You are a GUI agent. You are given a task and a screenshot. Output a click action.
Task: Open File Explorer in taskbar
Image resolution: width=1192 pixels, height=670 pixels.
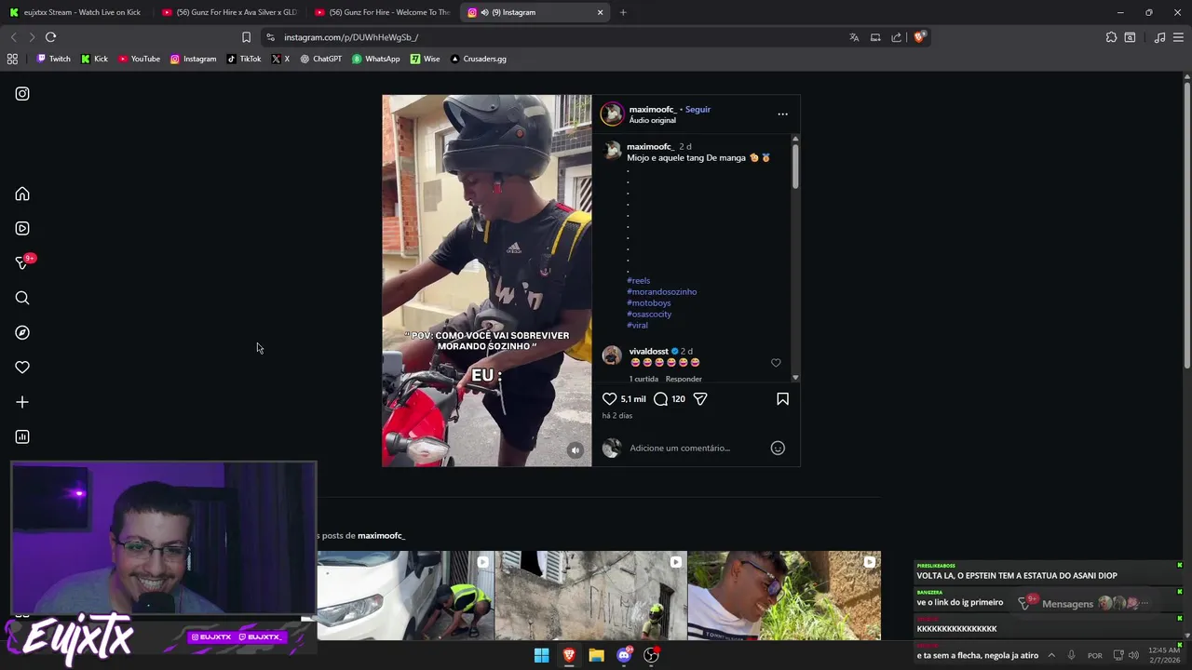point(596,655)
